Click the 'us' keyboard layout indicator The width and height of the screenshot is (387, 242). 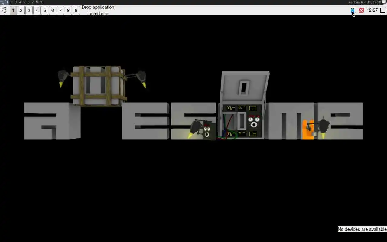350,2
